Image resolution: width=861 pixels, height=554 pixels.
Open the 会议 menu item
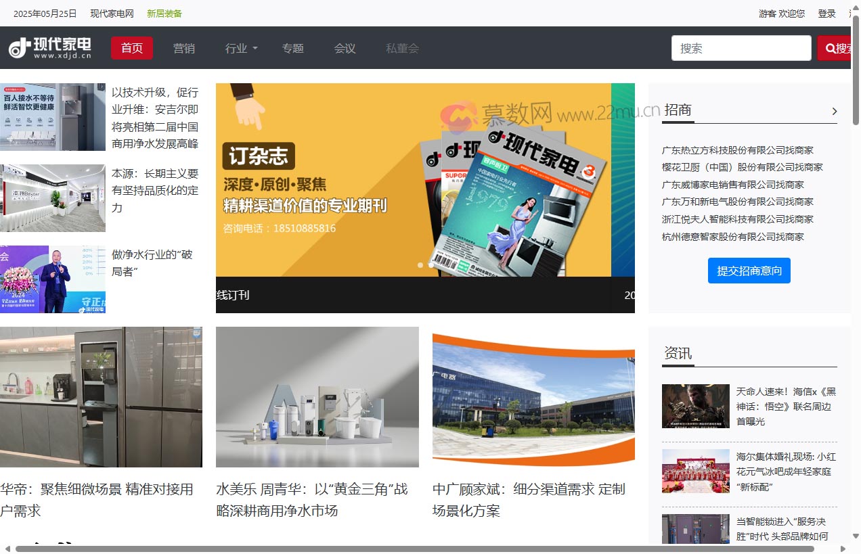(x=345, y=48)
